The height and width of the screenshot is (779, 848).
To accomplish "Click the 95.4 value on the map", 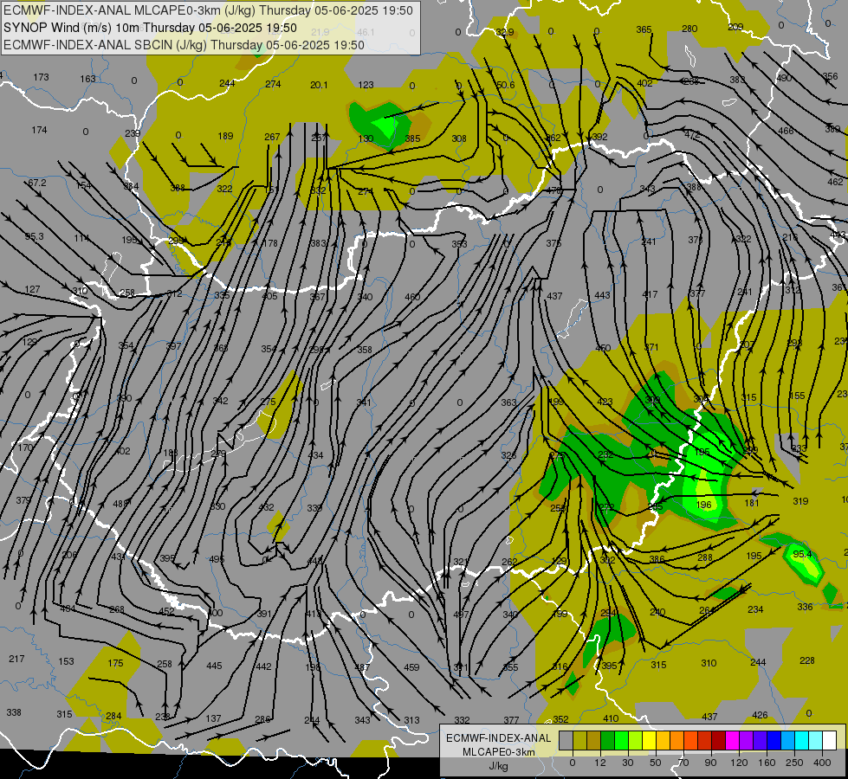I will coord(803,554).
